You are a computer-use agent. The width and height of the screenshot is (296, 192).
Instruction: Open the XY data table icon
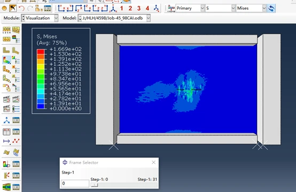(x=6, y=132)
